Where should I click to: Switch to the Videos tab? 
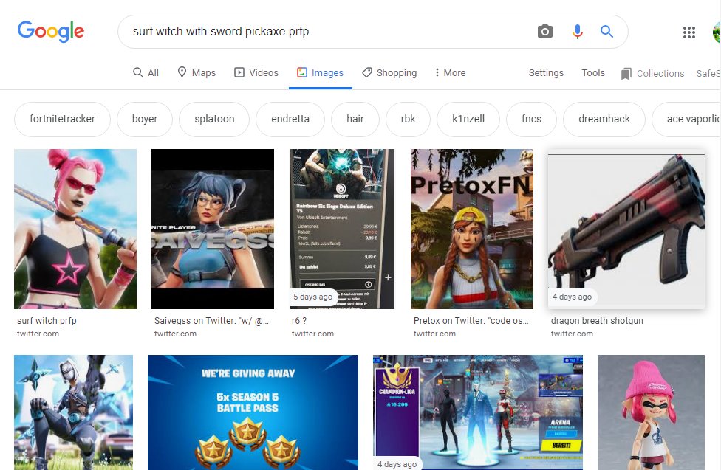(x=256, y=72)
